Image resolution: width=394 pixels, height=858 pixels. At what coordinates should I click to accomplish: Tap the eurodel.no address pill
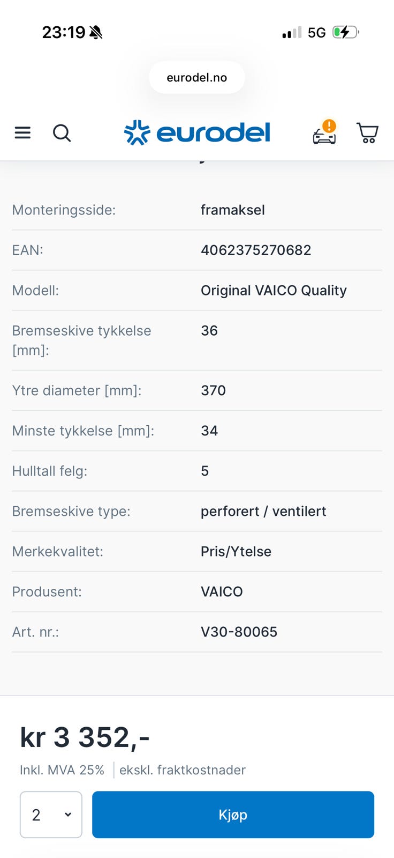[197, 78]
